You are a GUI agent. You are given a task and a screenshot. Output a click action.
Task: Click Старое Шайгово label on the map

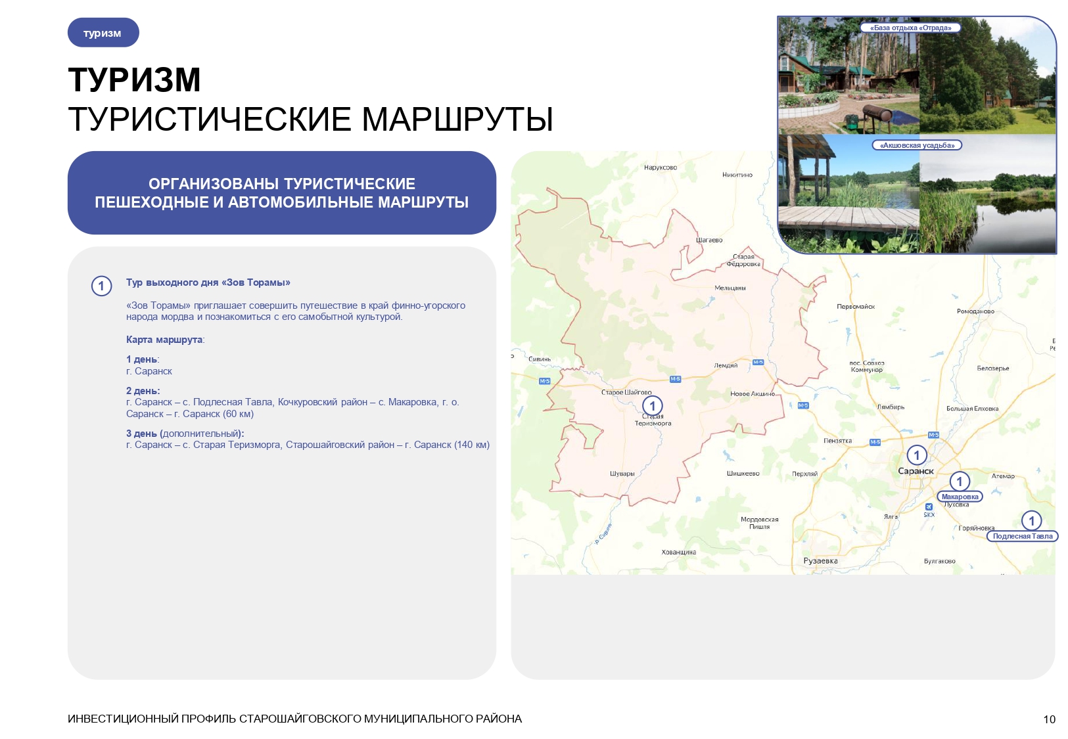pyautogui.click(x=626, y=392)
